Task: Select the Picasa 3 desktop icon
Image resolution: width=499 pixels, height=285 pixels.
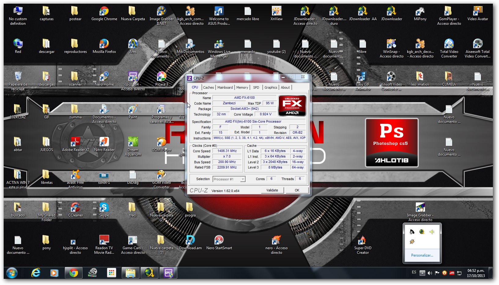Action: [162, 79]
